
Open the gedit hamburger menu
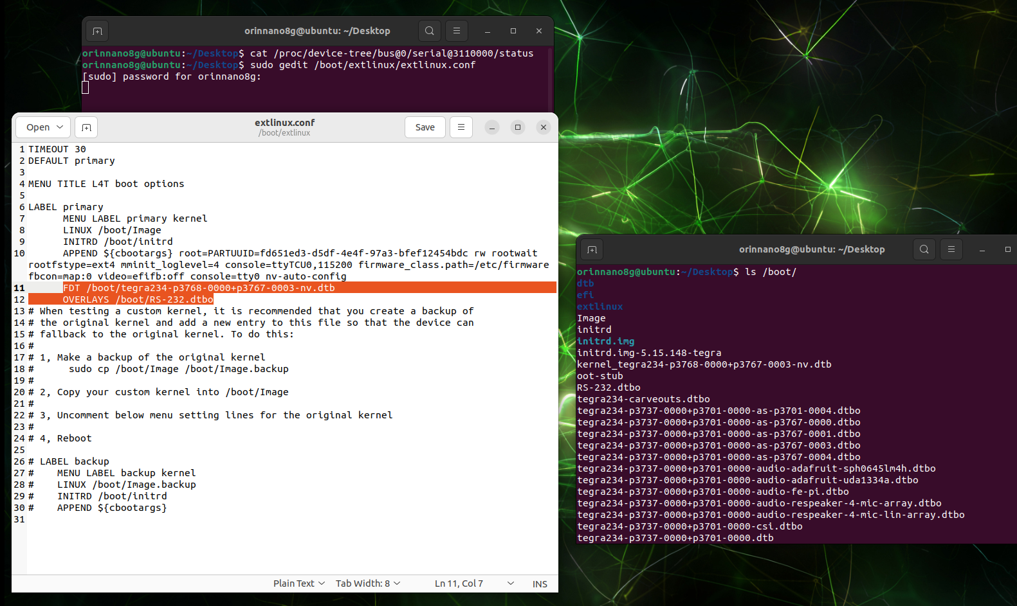point(461,127)
